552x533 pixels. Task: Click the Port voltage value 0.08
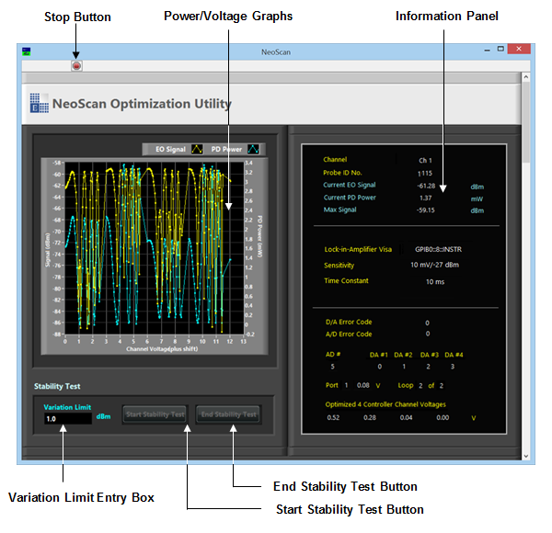coord(362,386)
